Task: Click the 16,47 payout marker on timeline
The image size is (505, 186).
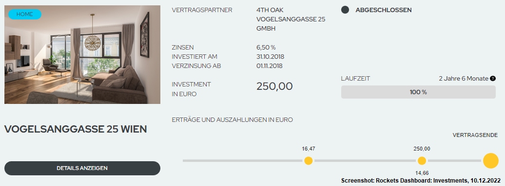Action: coord(309,161)
